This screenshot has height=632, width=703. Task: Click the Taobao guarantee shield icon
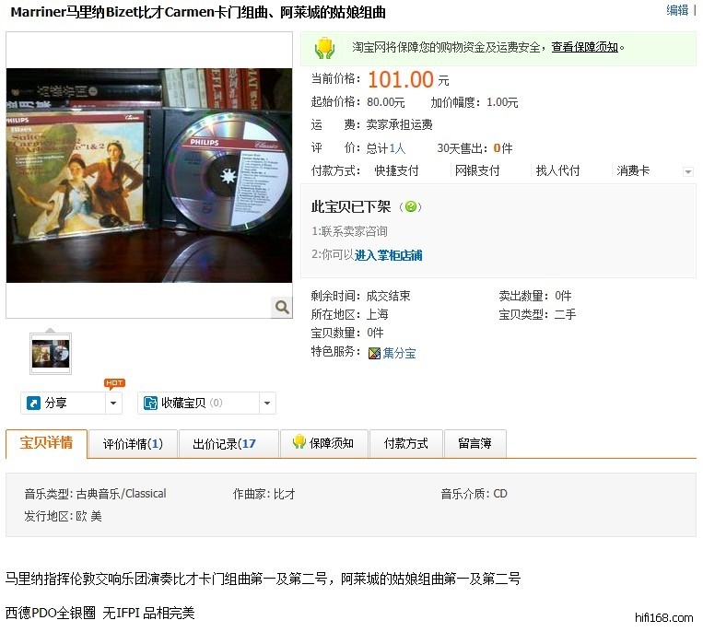tap(325, 48)
